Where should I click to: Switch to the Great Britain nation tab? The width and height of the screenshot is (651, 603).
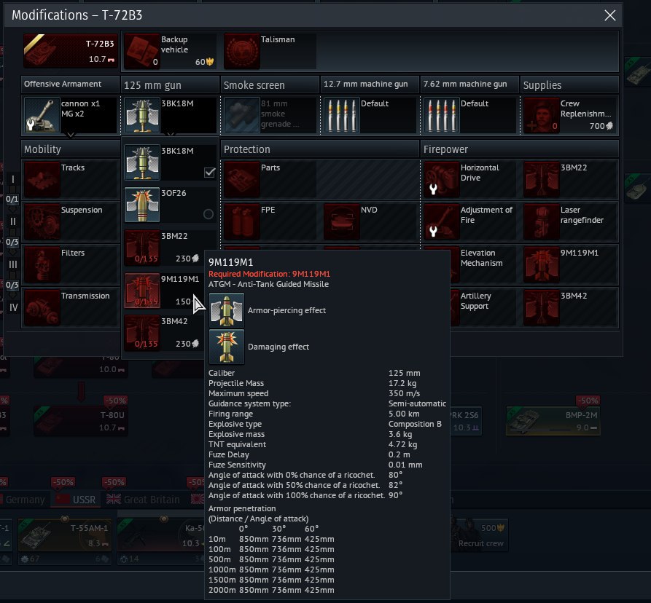(x=143, y=500)
